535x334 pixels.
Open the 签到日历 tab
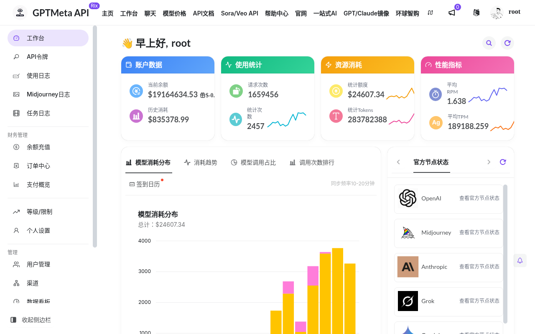tap(145, 184)
